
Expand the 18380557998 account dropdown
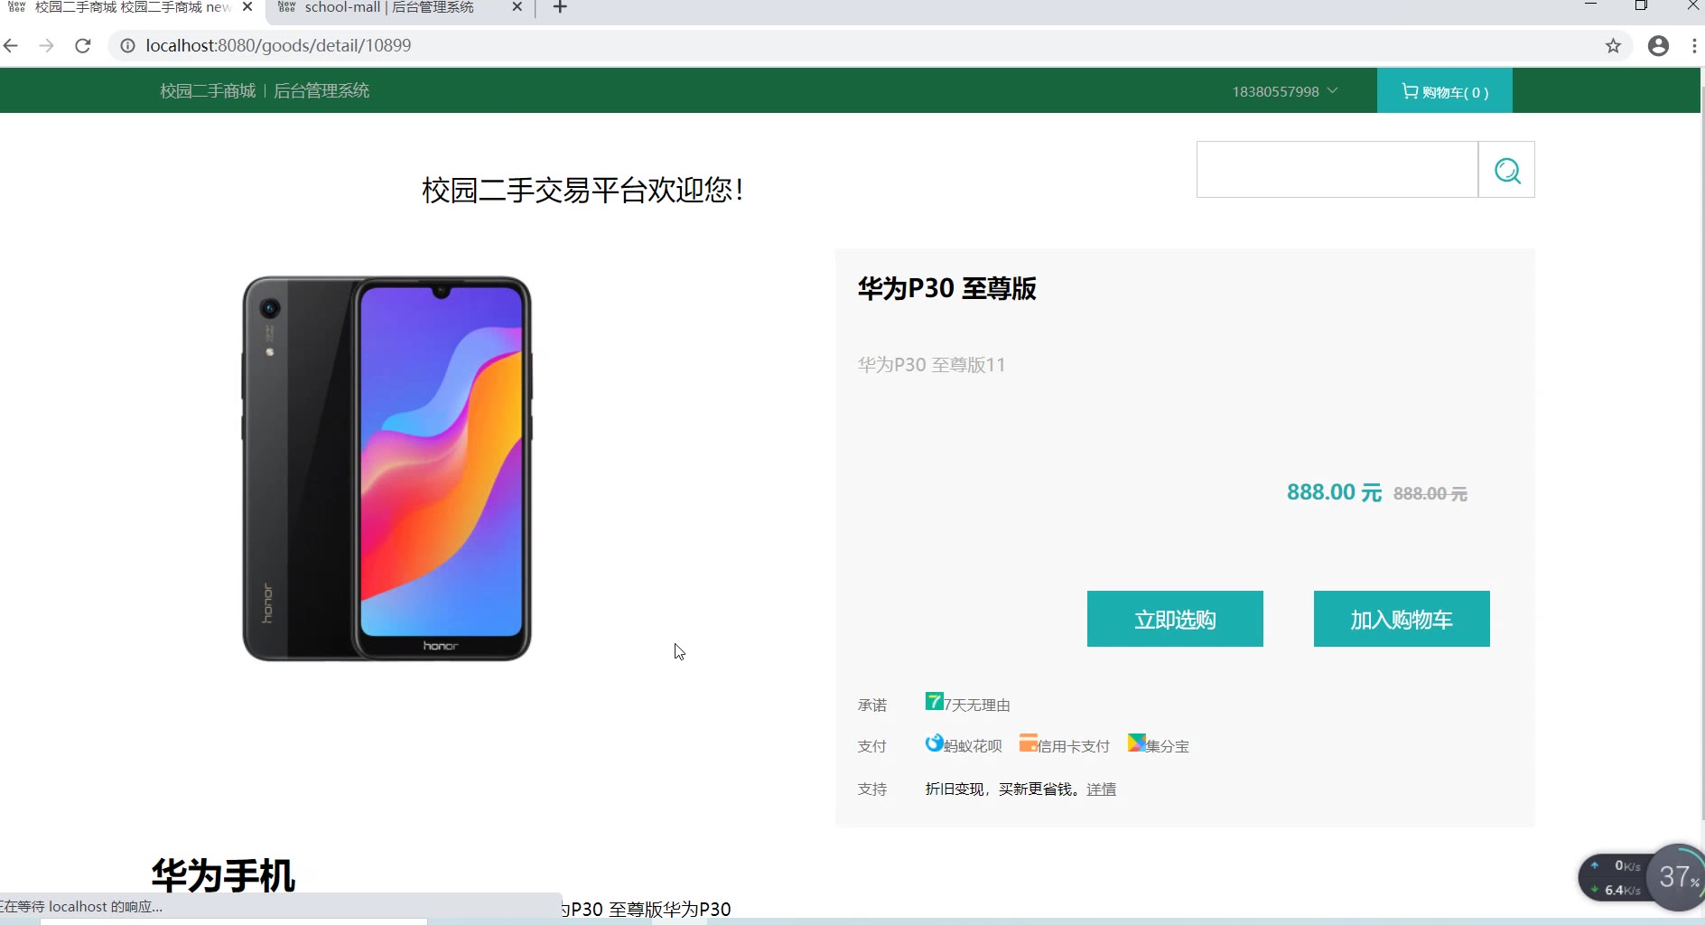pos(1285,91)
